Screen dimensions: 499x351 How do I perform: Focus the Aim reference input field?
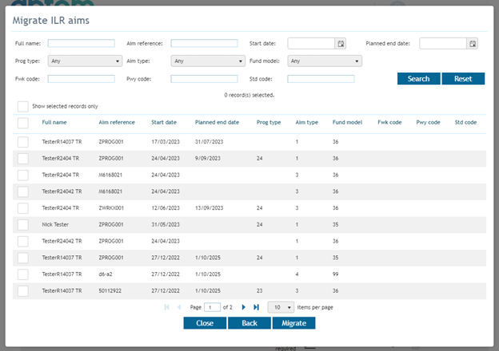point(204,44)
